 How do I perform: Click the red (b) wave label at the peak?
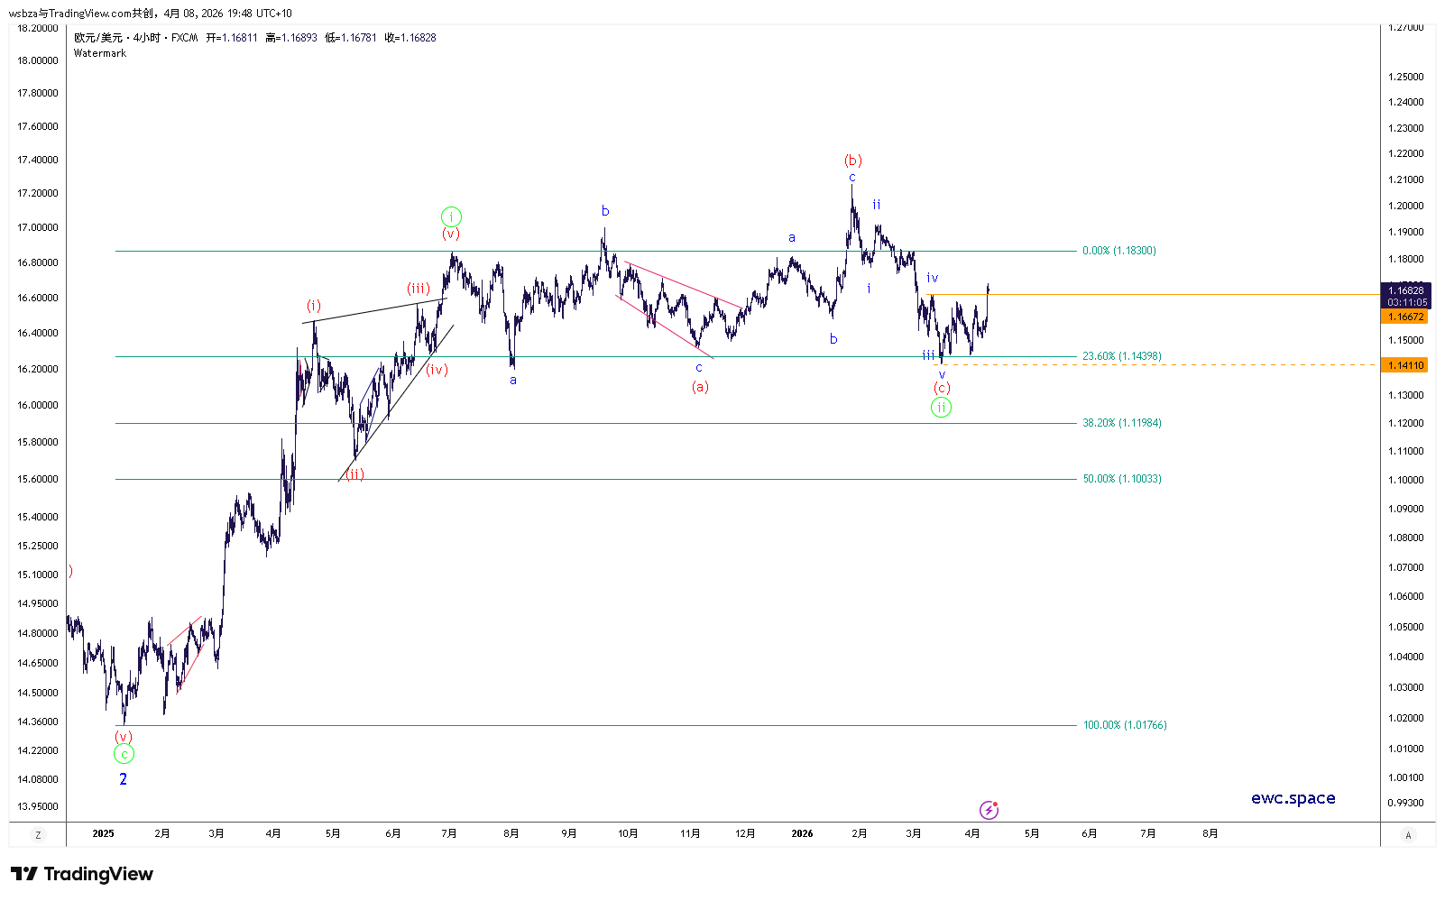coord(852,161)
